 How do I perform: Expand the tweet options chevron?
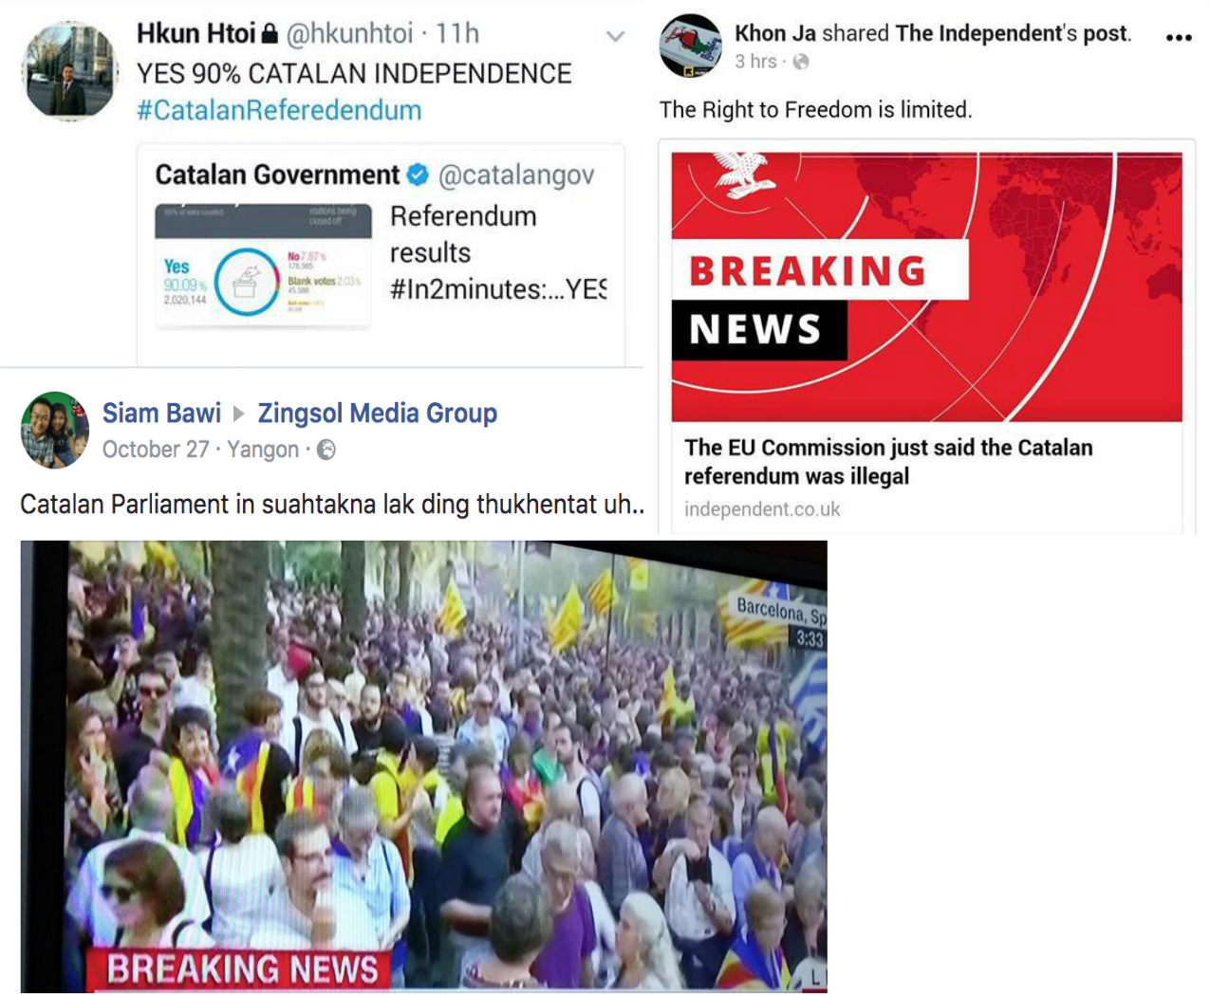pos(615,37)
